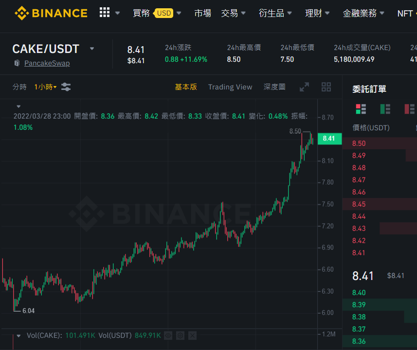Select the 8.47 ask price row
Screen dimensions: 417x350
(x=380, y=180)
